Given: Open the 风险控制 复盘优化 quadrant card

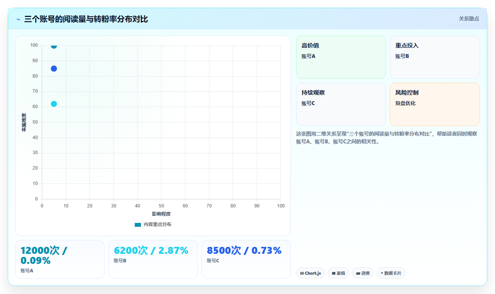Looking at the screenshot, I should pos(435,104).
